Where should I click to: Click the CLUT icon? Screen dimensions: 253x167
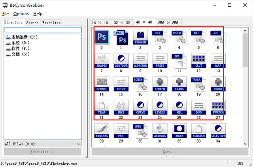click(x=198, y=60)
